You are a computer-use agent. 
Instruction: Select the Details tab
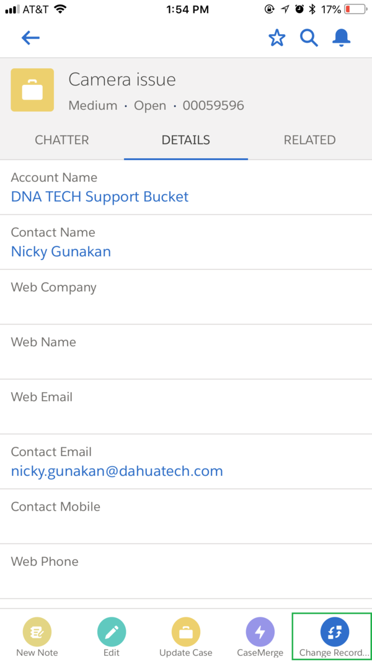(186, 140)
